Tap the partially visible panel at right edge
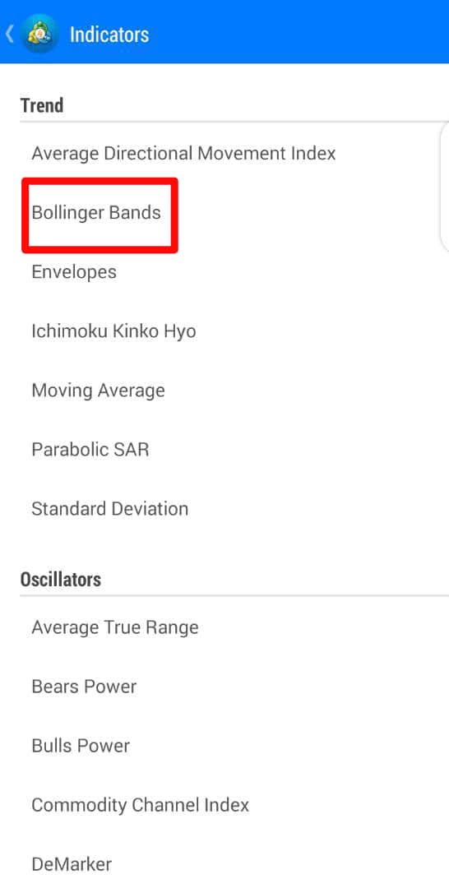449x888 pixels. tap(444, 187)
